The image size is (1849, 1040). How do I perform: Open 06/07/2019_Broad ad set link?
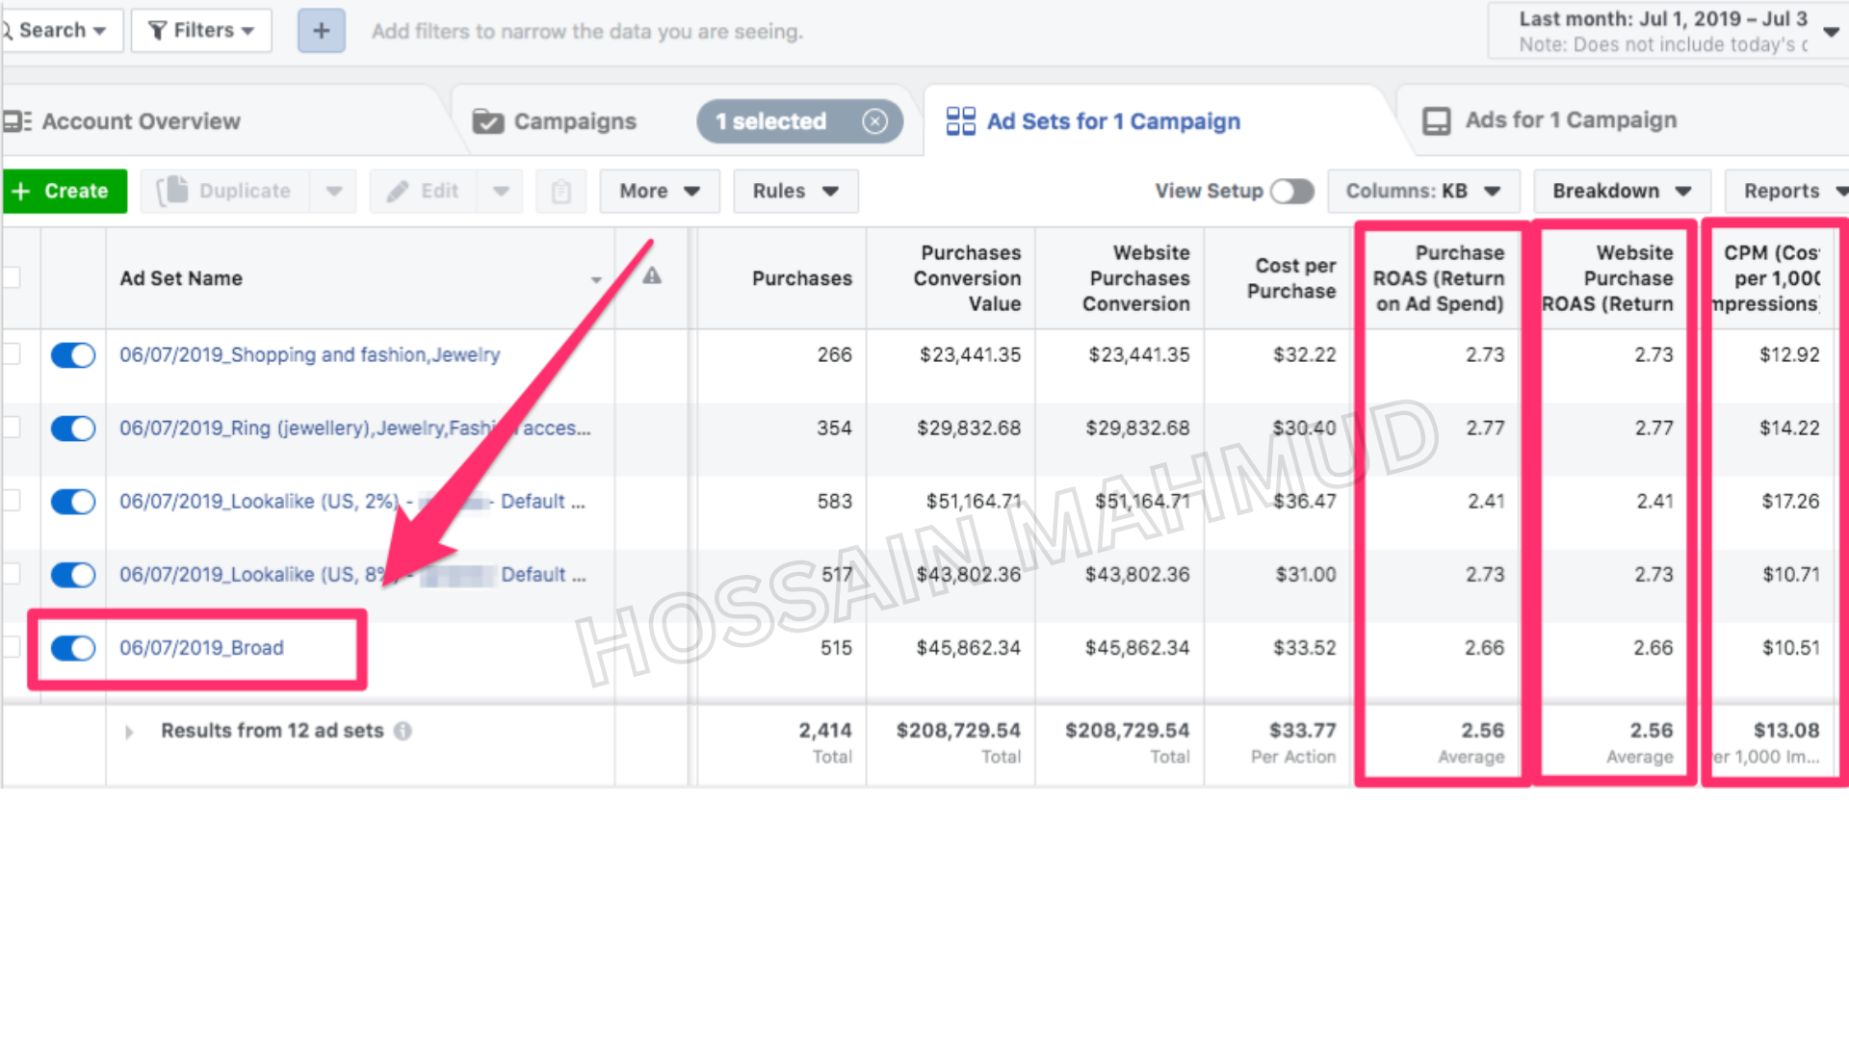tap(201, 648)
